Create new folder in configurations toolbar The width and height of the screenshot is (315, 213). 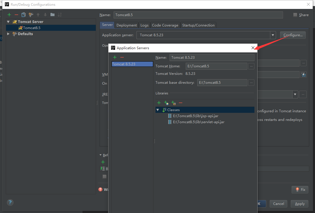tap(52, 15)
